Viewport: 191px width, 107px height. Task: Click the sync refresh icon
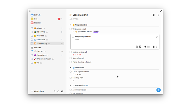pyautogui.click(x=58, y=91)
